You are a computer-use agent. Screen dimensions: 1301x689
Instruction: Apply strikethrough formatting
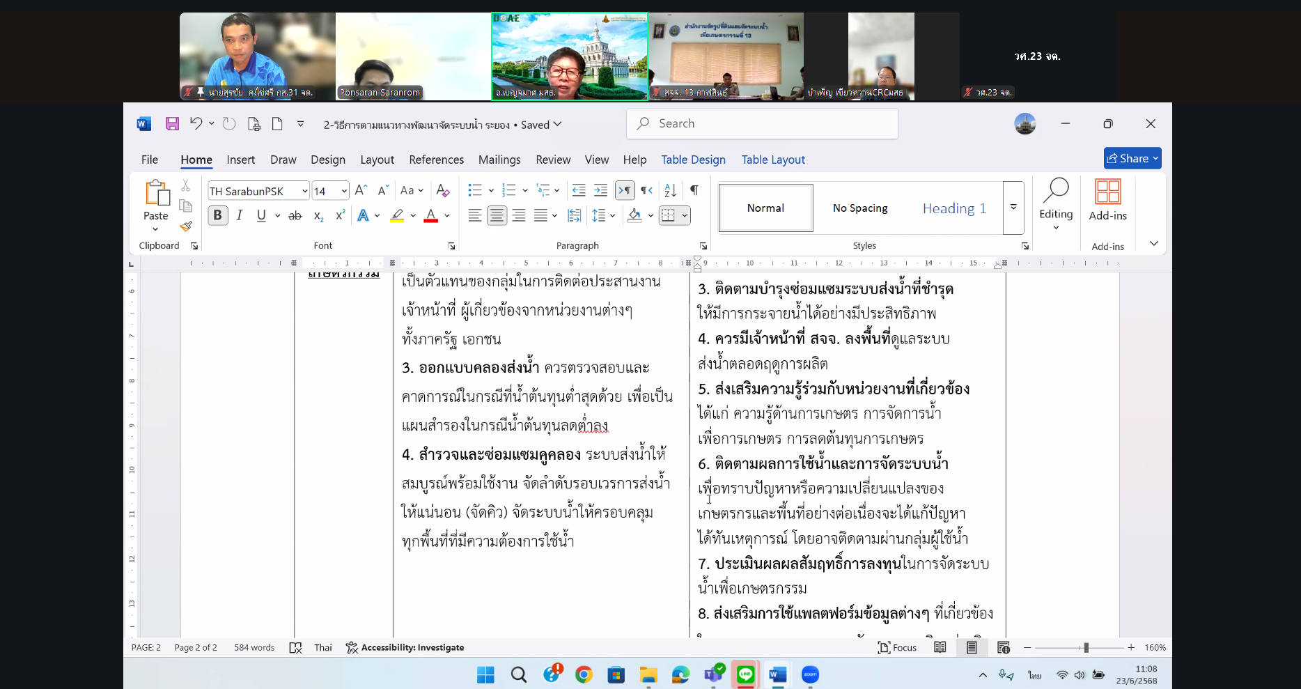[295, 216]
